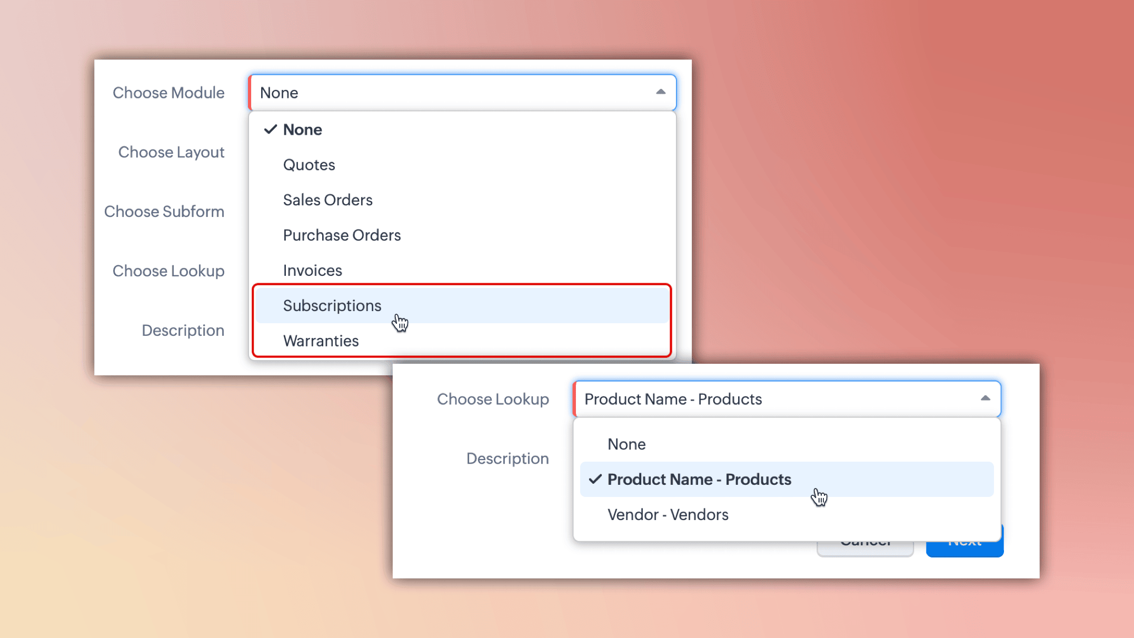1134x638 pixels.
Task: Select the checked None module option
Action: (x=302, y=129)
